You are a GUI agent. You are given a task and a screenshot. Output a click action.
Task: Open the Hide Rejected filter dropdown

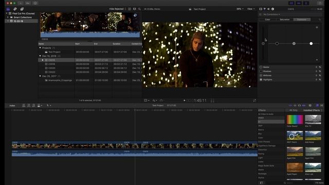[118, 9]
